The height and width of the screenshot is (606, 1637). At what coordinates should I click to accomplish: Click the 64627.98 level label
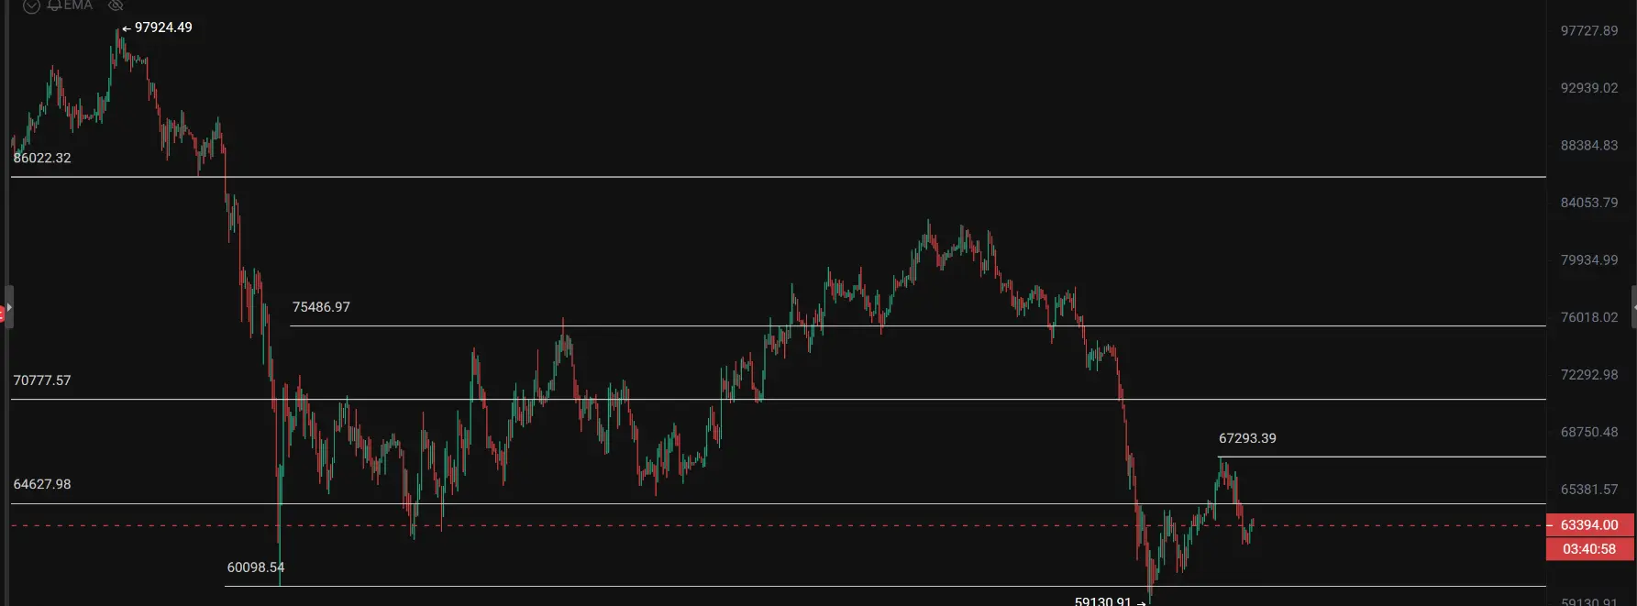click(42, 484)
